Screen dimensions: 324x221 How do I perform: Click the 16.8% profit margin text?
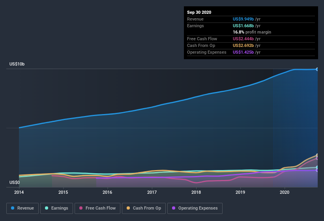(x=252, y=32)
